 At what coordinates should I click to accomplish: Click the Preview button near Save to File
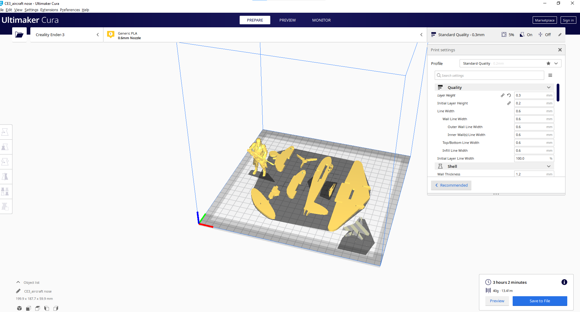point(497,301)
